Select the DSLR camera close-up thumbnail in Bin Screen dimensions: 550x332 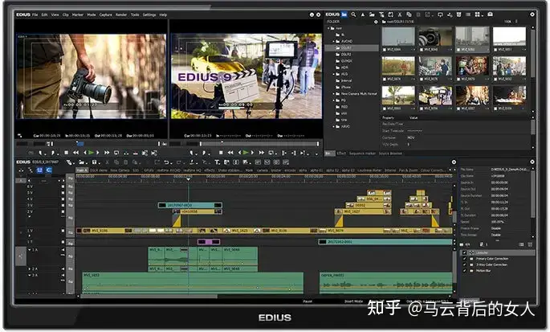pos(435,36)
